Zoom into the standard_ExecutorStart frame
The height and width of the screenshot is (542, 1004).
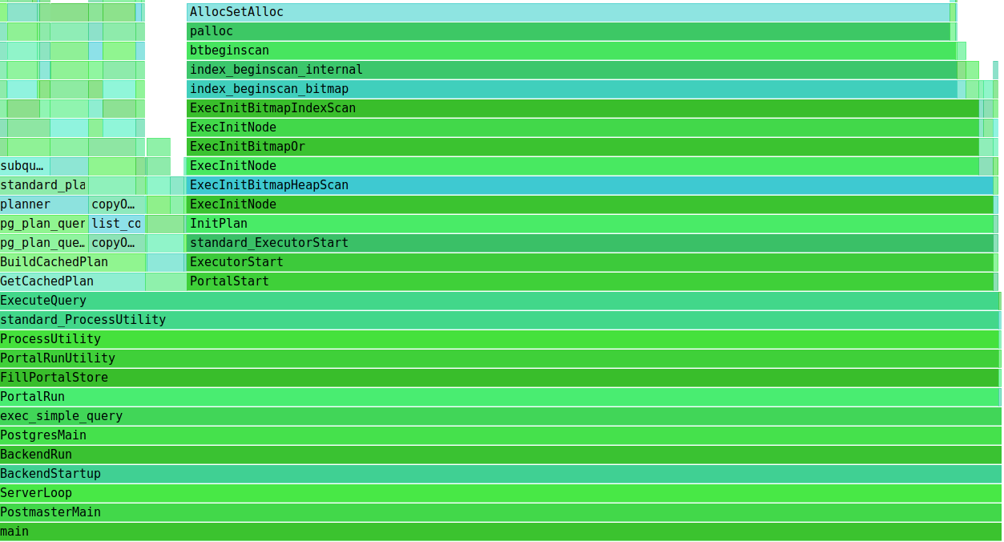[590, 243]
